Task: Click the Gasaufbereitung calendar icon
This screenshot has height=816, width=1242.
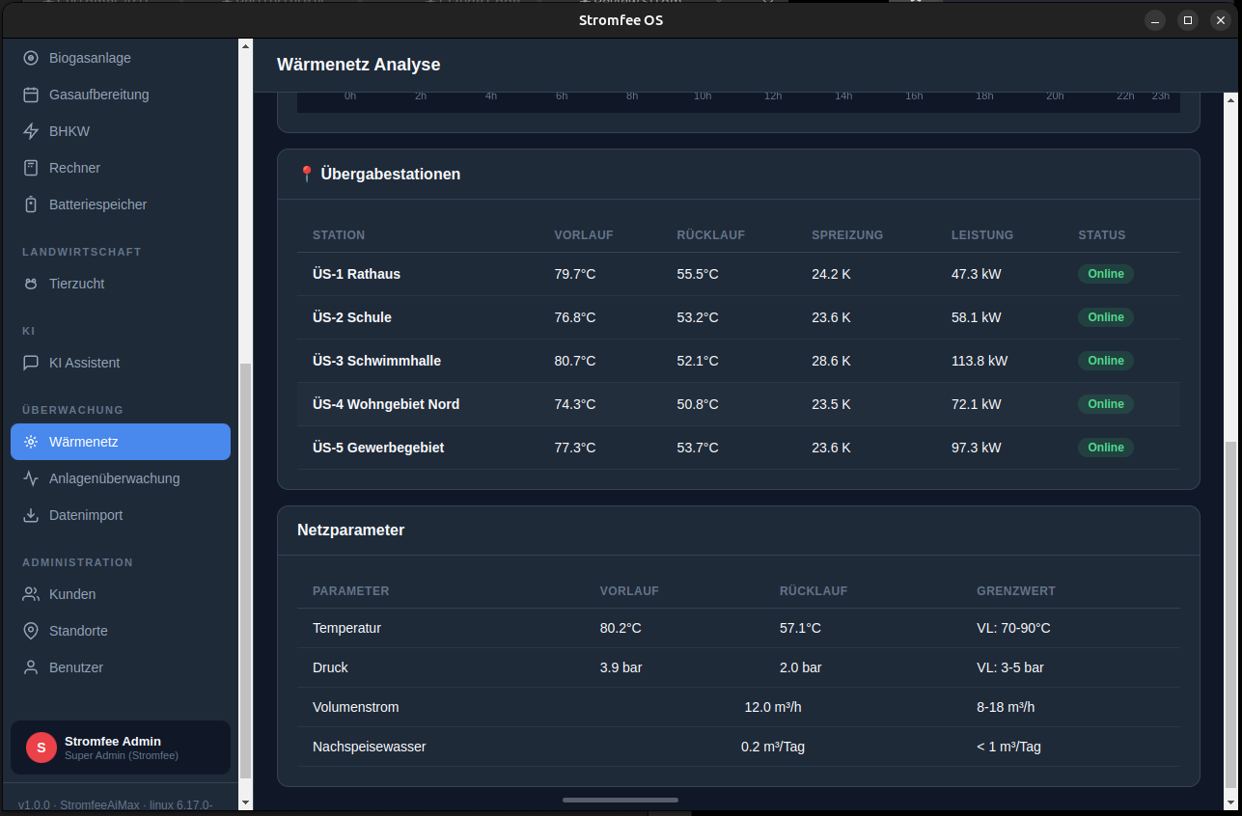Action: (31, 95)
